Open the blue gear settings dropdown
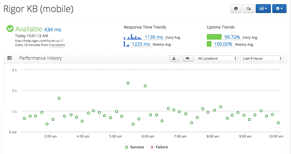Image resolution: width=291 pixels, height=154 pixels. tap(279, 9)
